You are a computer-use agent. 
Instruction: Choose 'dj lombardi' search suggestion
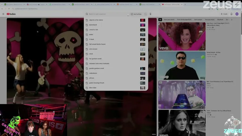pos(116,25)
